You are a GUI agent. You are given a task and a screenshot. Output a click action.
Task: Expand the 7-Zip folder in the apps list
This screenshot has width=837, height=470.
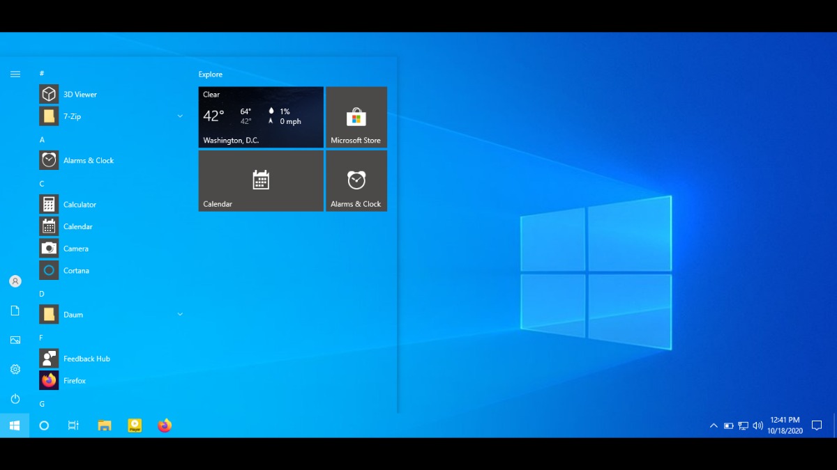180,116
